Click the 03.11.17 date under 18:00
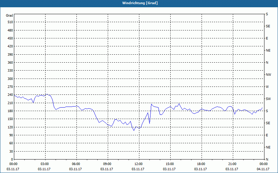 coord(201,169)
